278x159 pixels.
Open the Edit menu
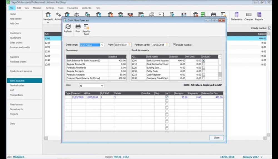[19, 8]
